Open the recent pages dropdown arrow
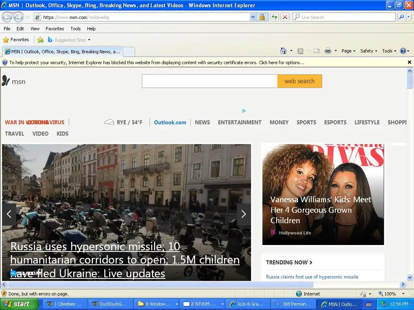Screen dimensions: 414x310 tap(27, 17)
